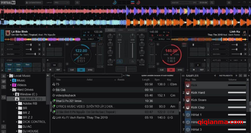
Task: Click the Kick Hard sampler pad icon
Action: pos(187,93)
